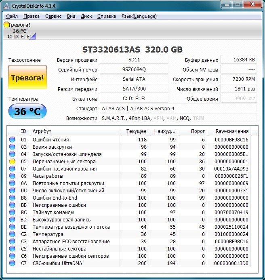Open the Язык(Language) menu
265x280 pixels.
coord(139,16)
